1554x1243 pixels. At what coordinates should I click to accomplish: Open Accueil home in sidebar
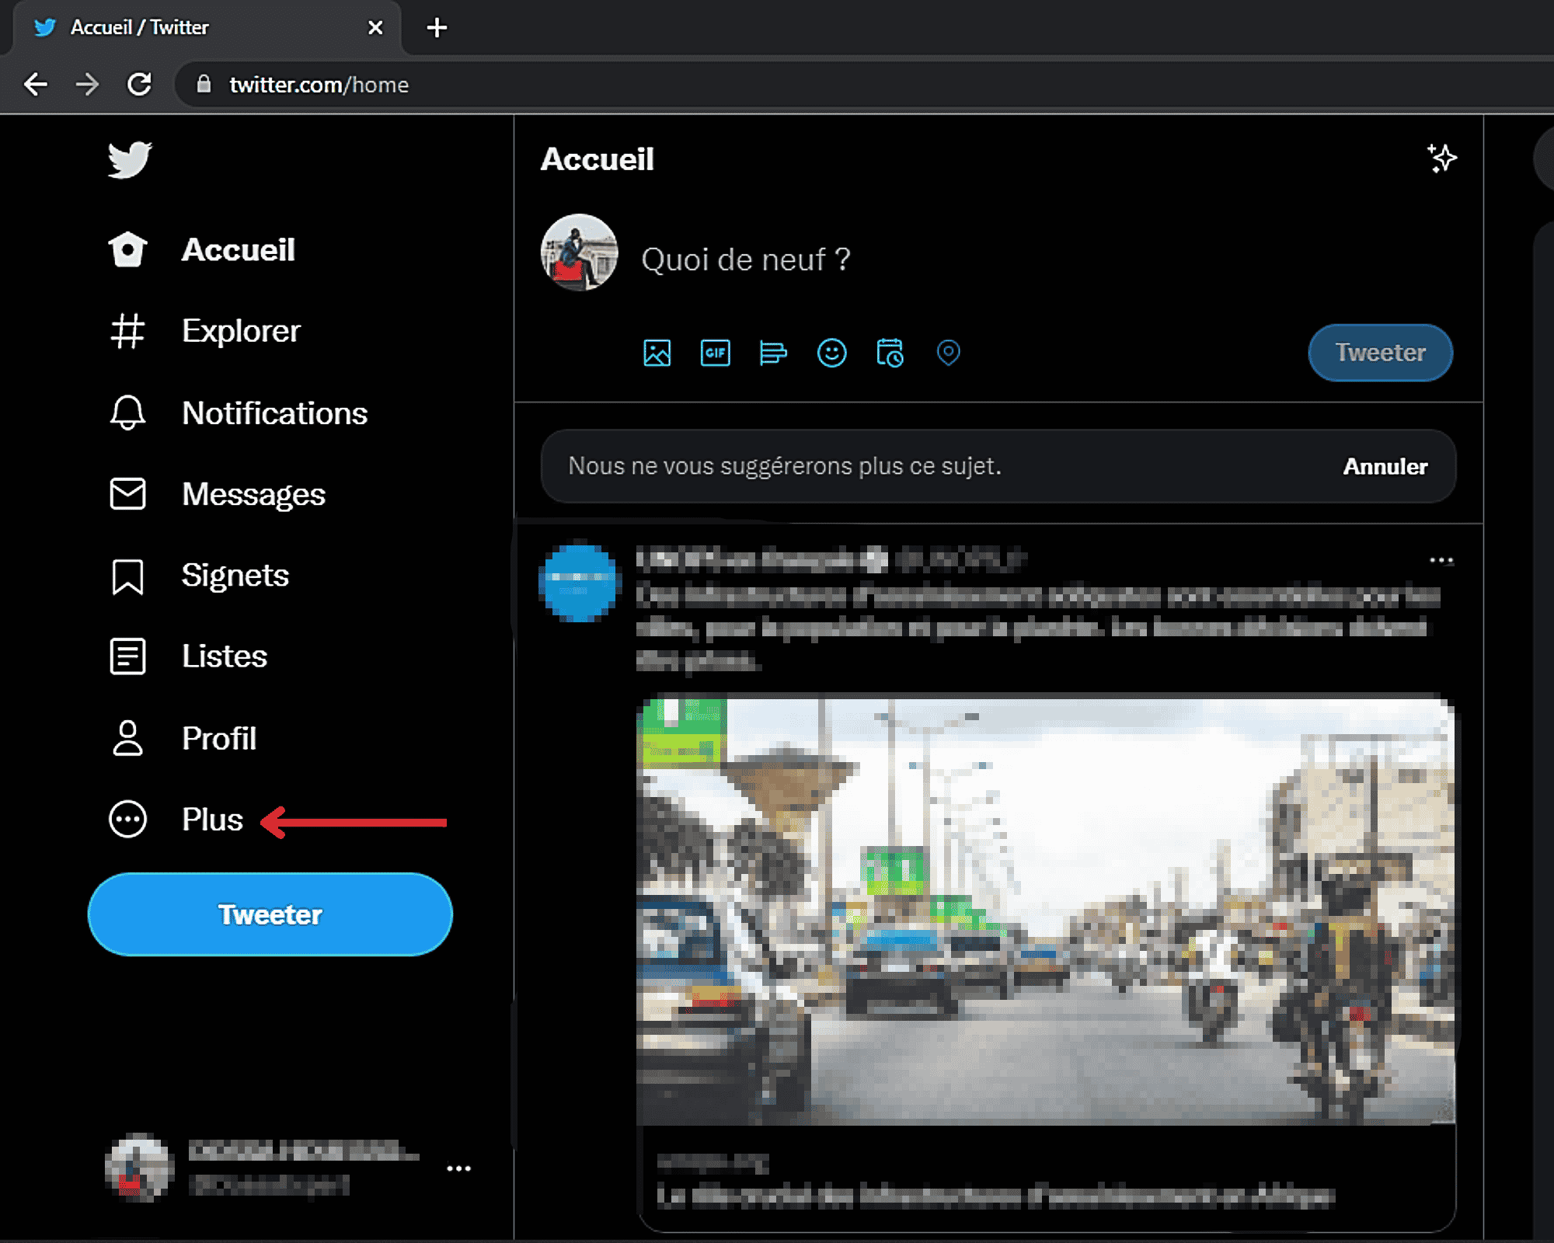click(202, 250)
